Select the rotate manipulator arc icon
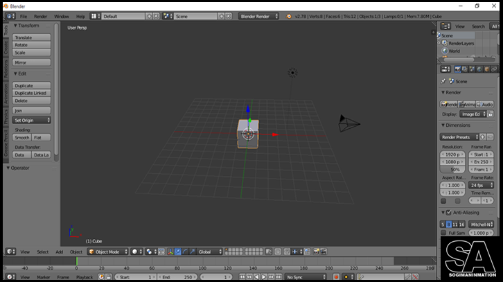This screenshot has width=503, height=282. (185, 252)
